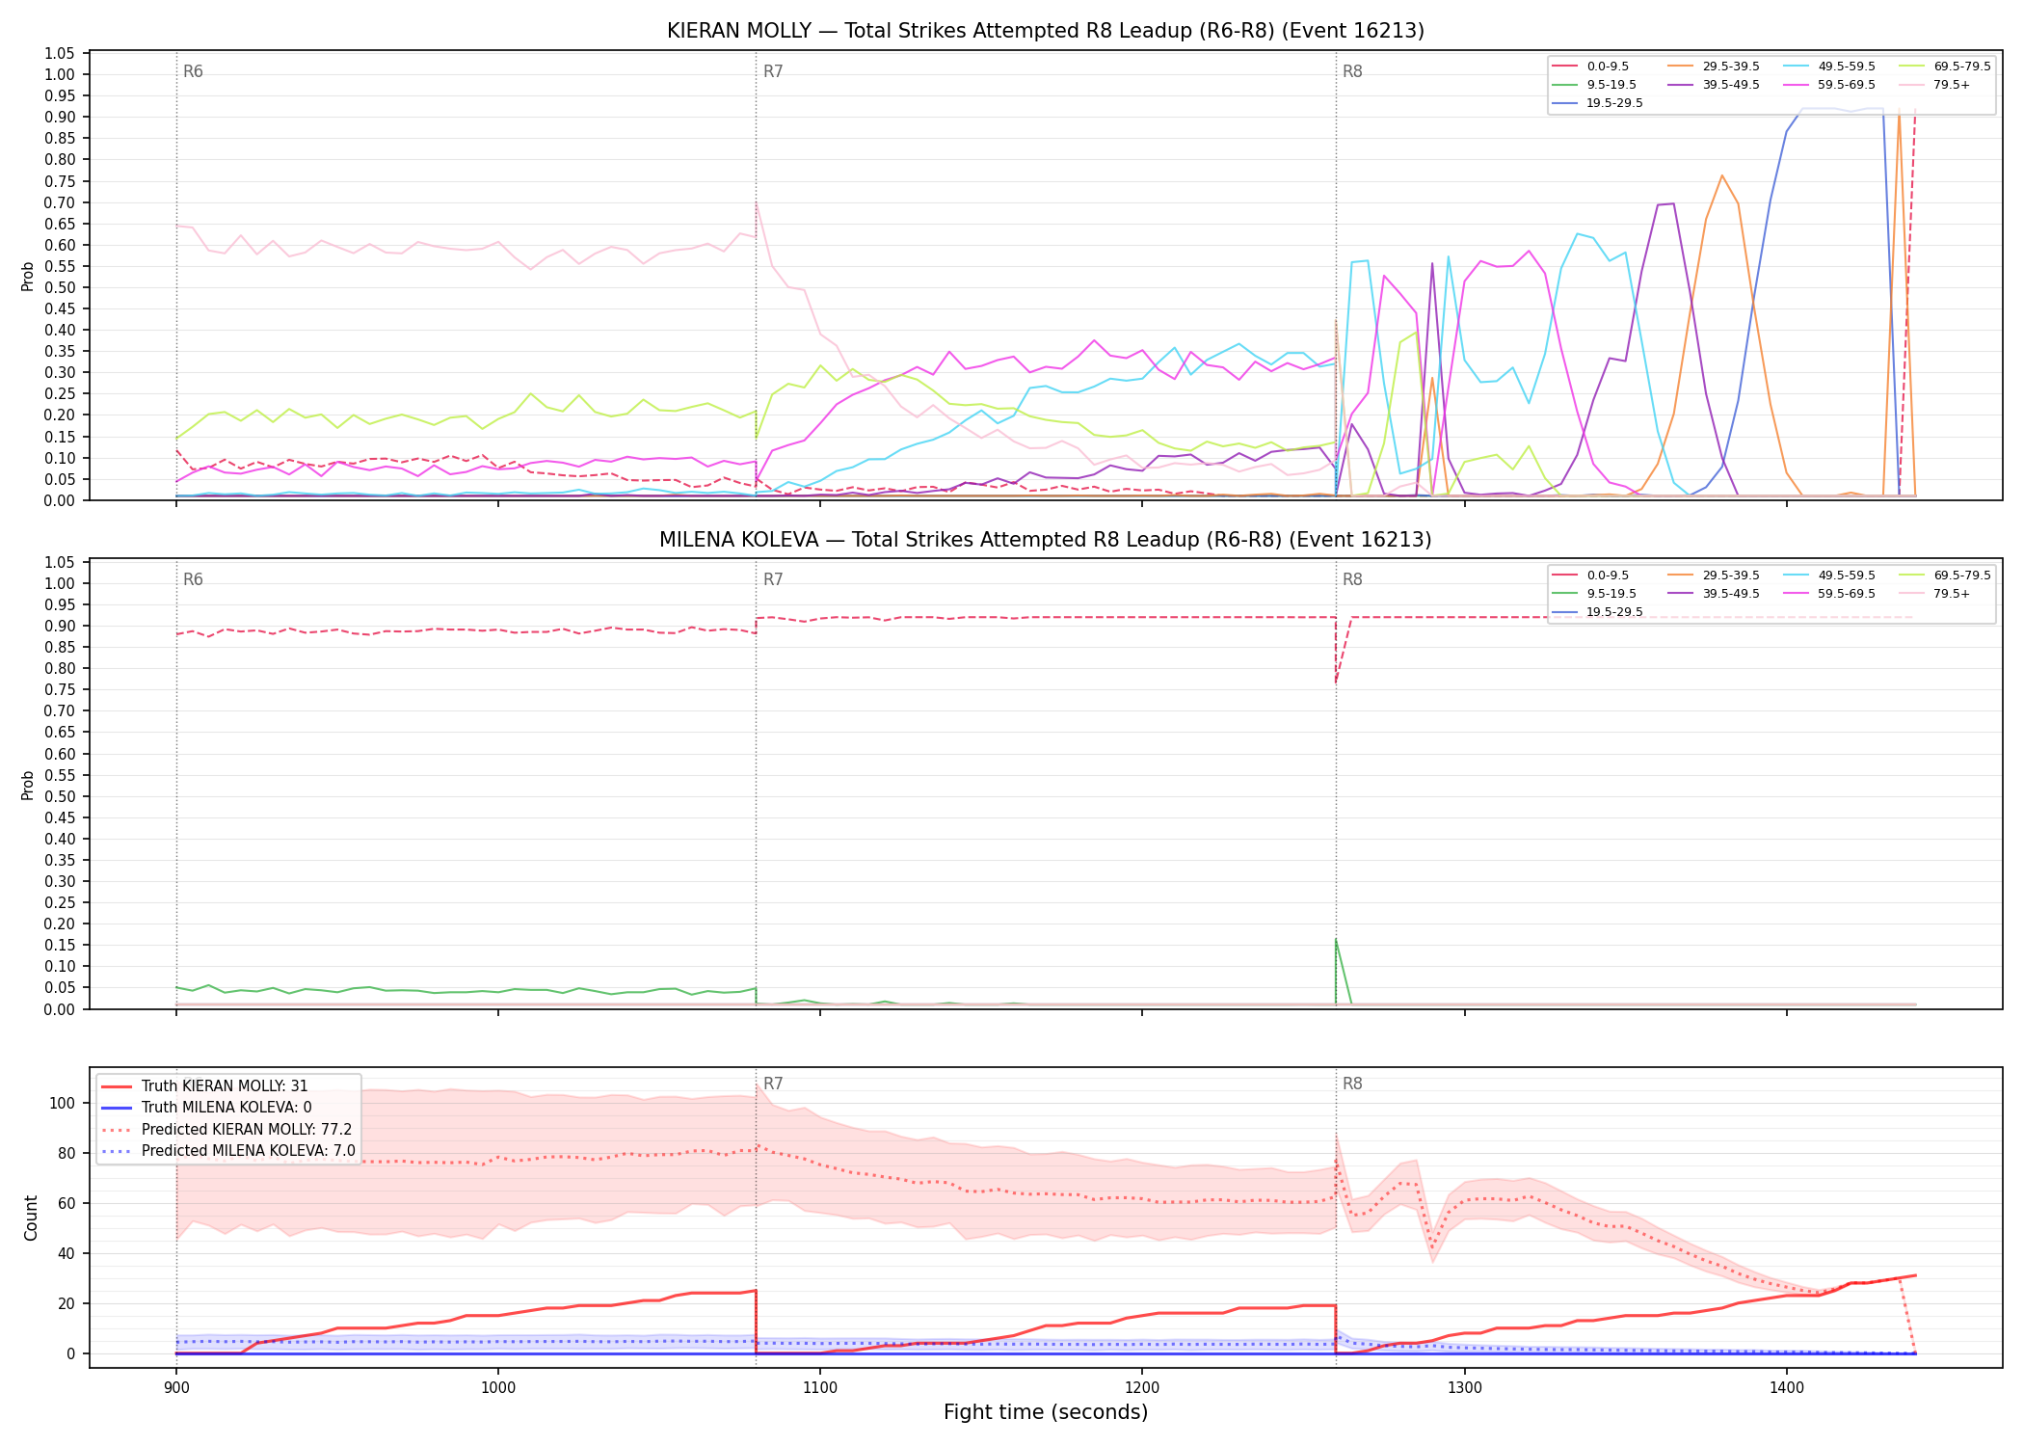This screenshot has width=2024, height=1446.
Task: Click the 1400 tick on the time axis
Action: (1786, 1387)
